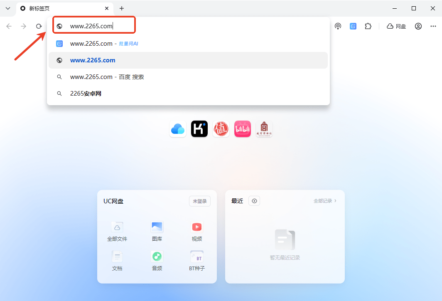Click the user profile account icon
The image size is (442, 301).
tap(418, 26)
